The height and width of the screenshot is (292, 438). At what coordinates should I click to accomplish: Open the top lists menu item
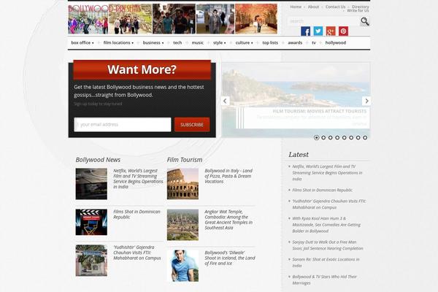[270, 43]
